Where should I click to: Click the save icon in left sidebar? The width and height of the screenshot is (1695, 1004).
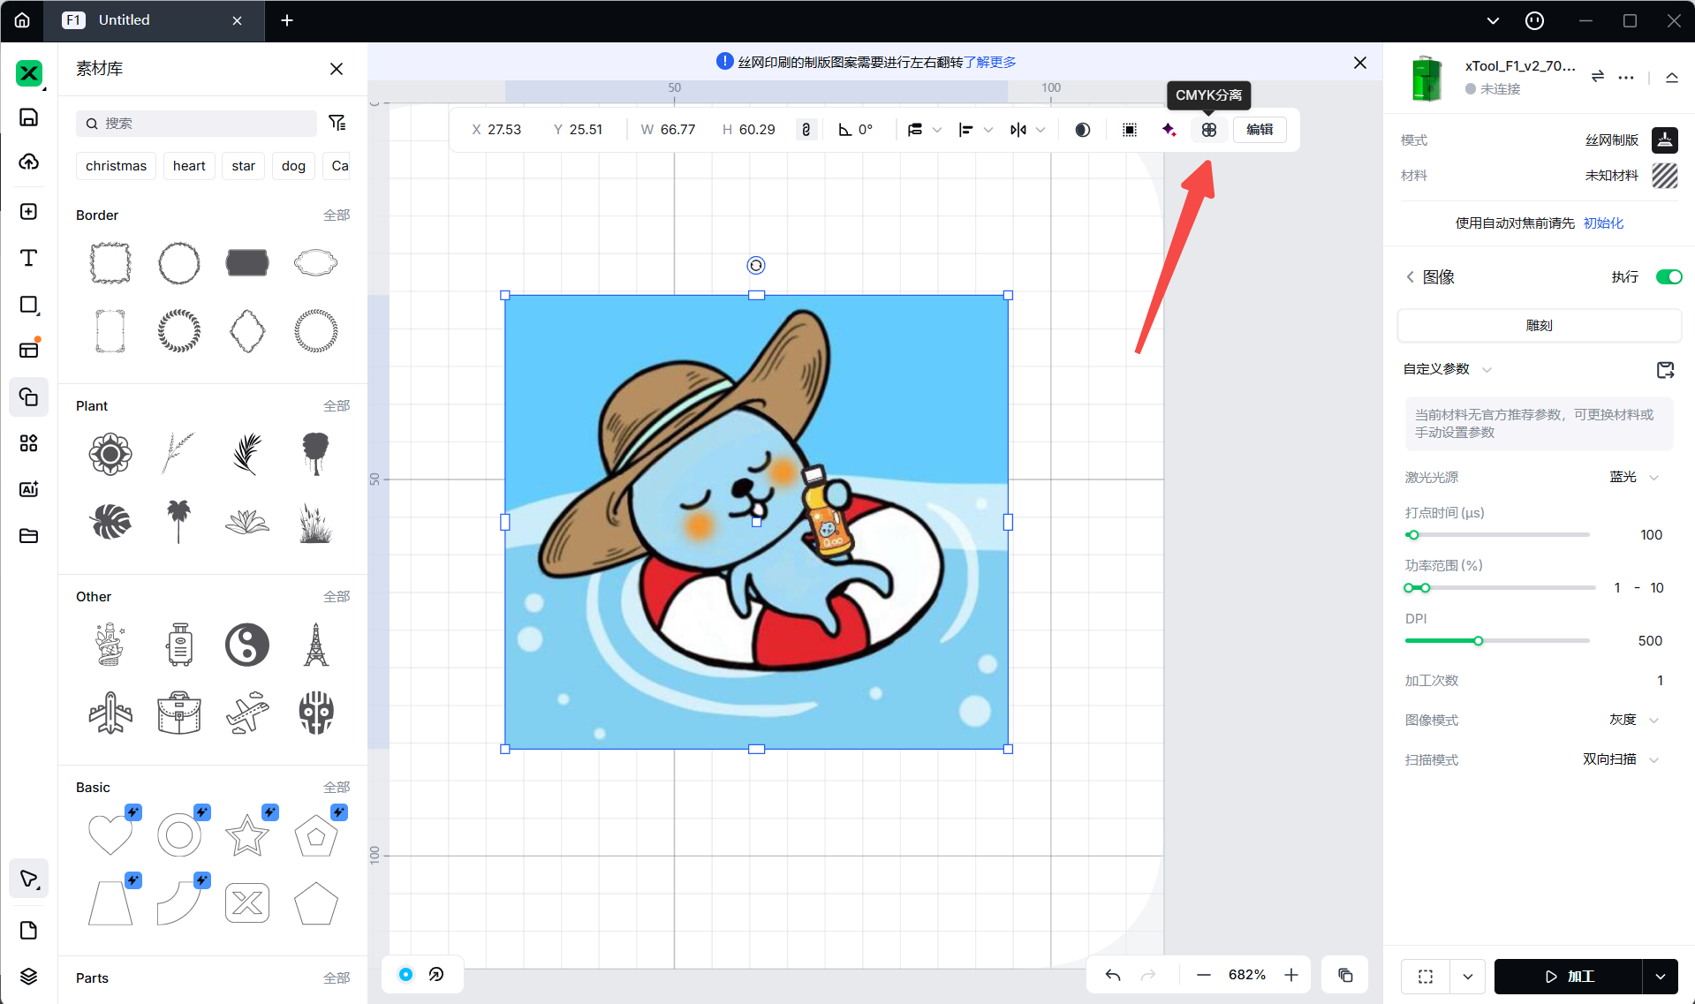(x=28, y=117)
